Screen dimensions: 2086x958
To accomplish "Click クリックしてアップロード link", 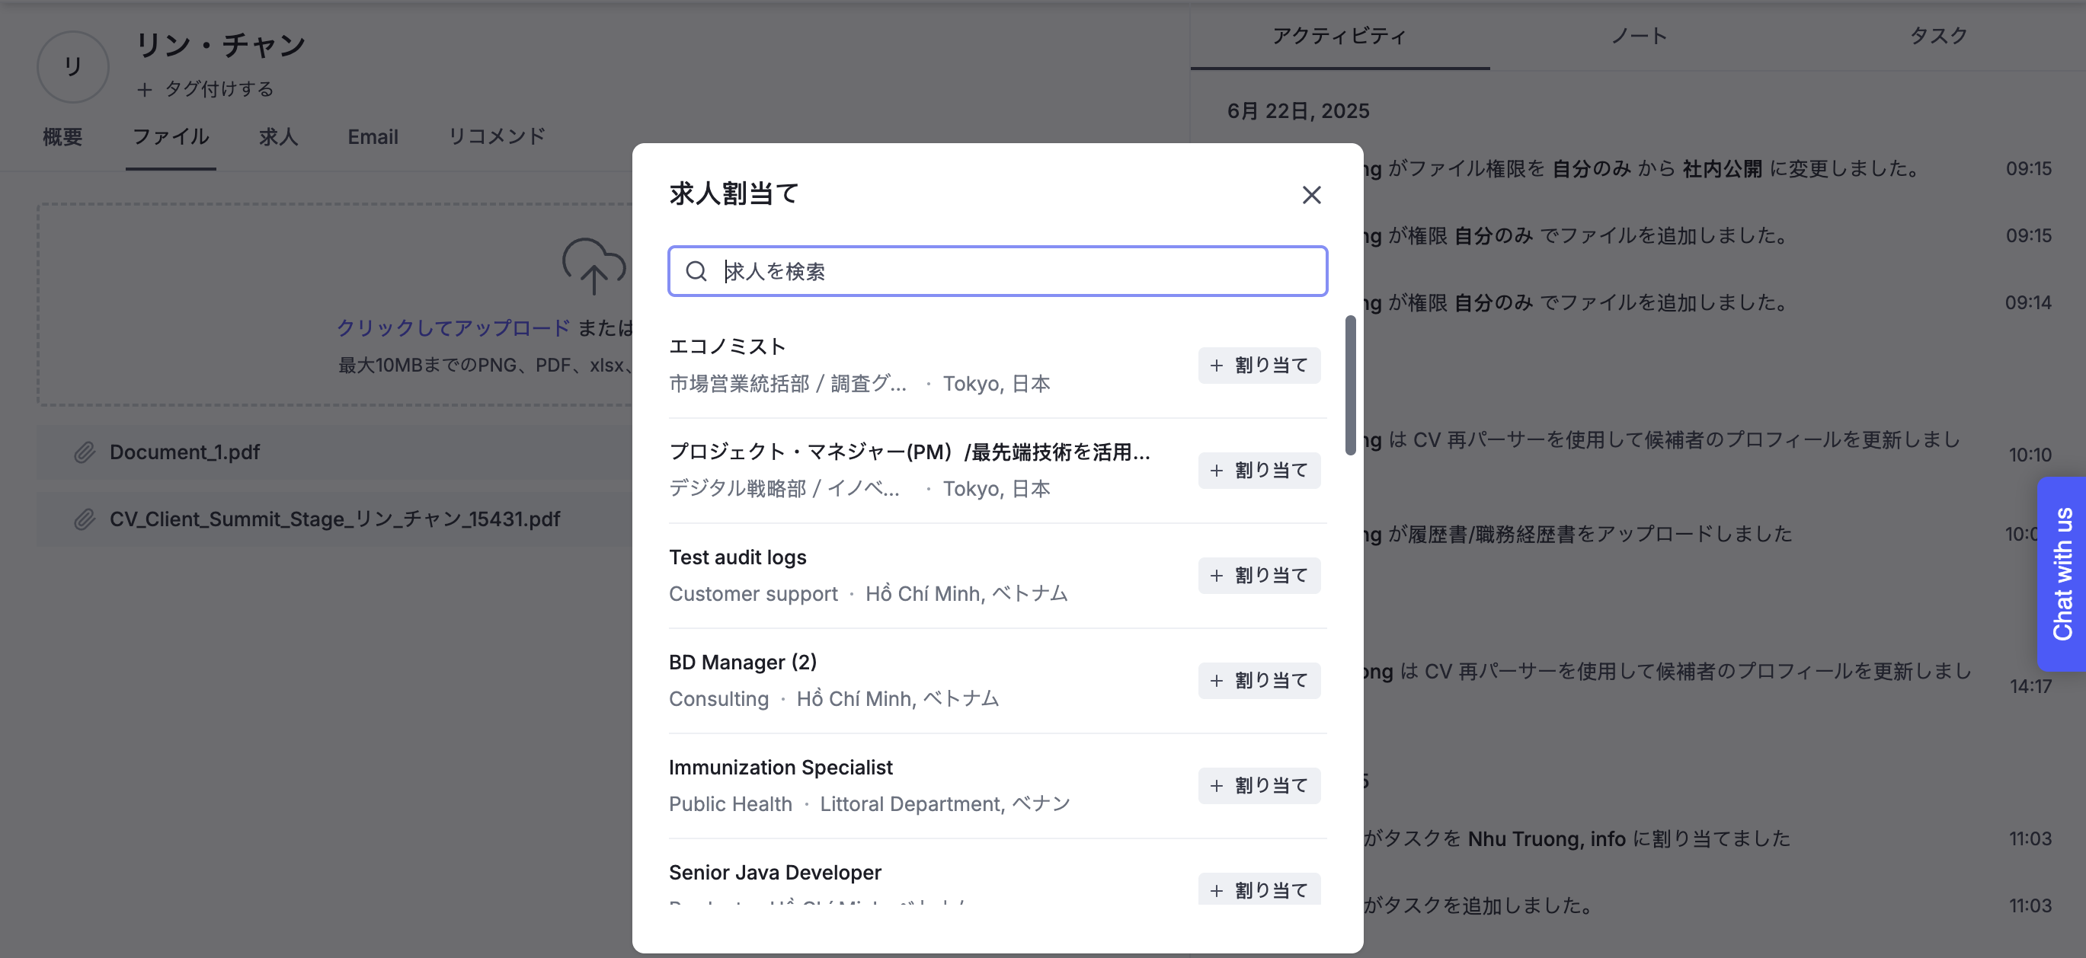I will (x=453, y=327).
